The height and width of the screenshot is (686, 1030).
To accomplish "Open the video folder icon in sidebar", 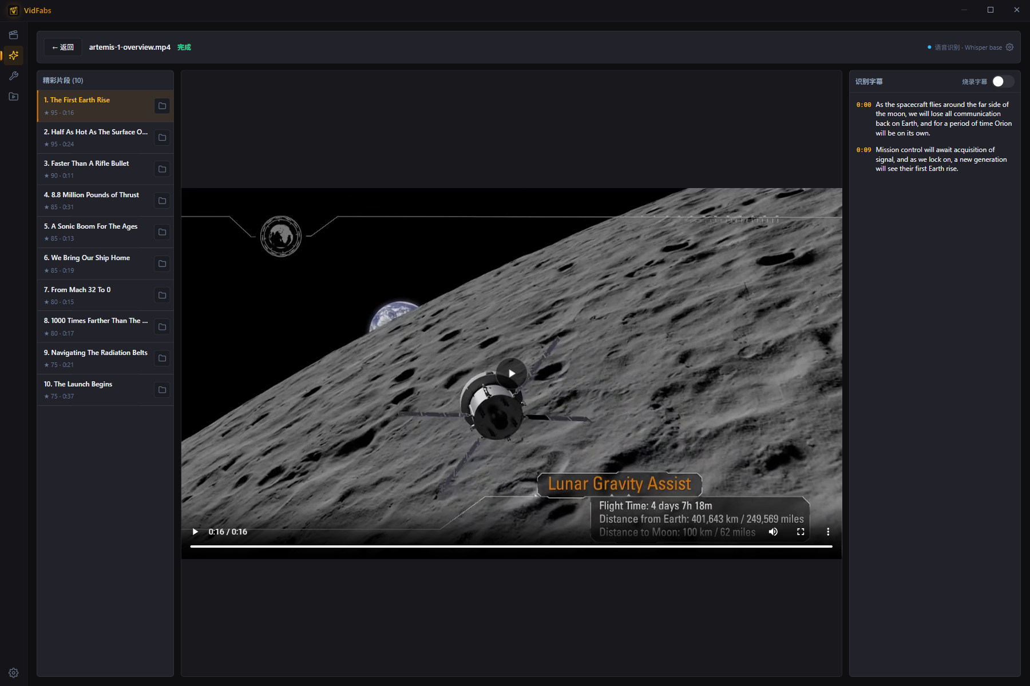I will [14, 97].
